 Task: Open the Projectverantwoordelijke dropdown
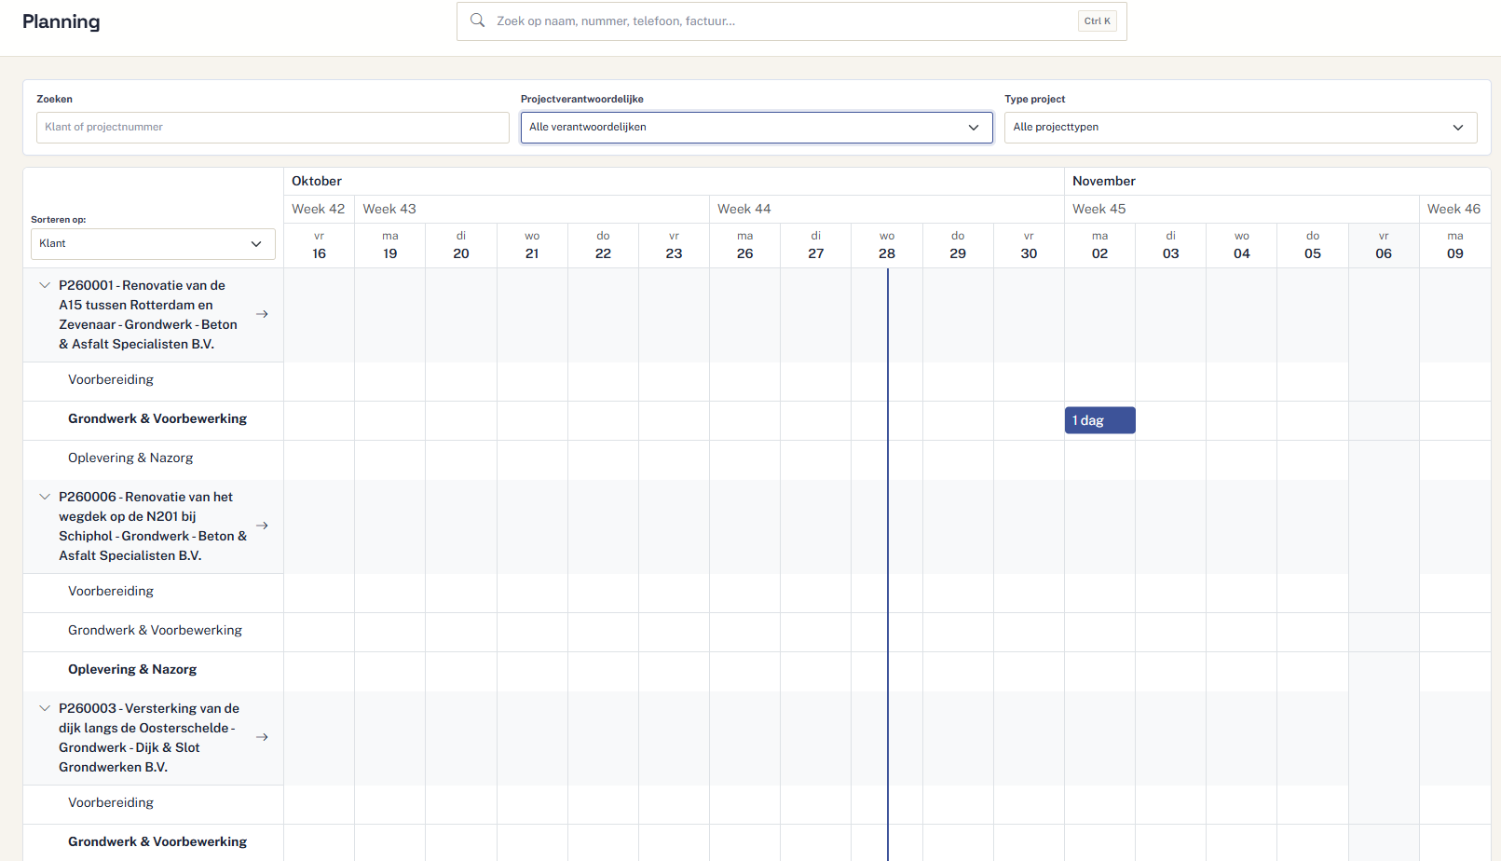757,128
